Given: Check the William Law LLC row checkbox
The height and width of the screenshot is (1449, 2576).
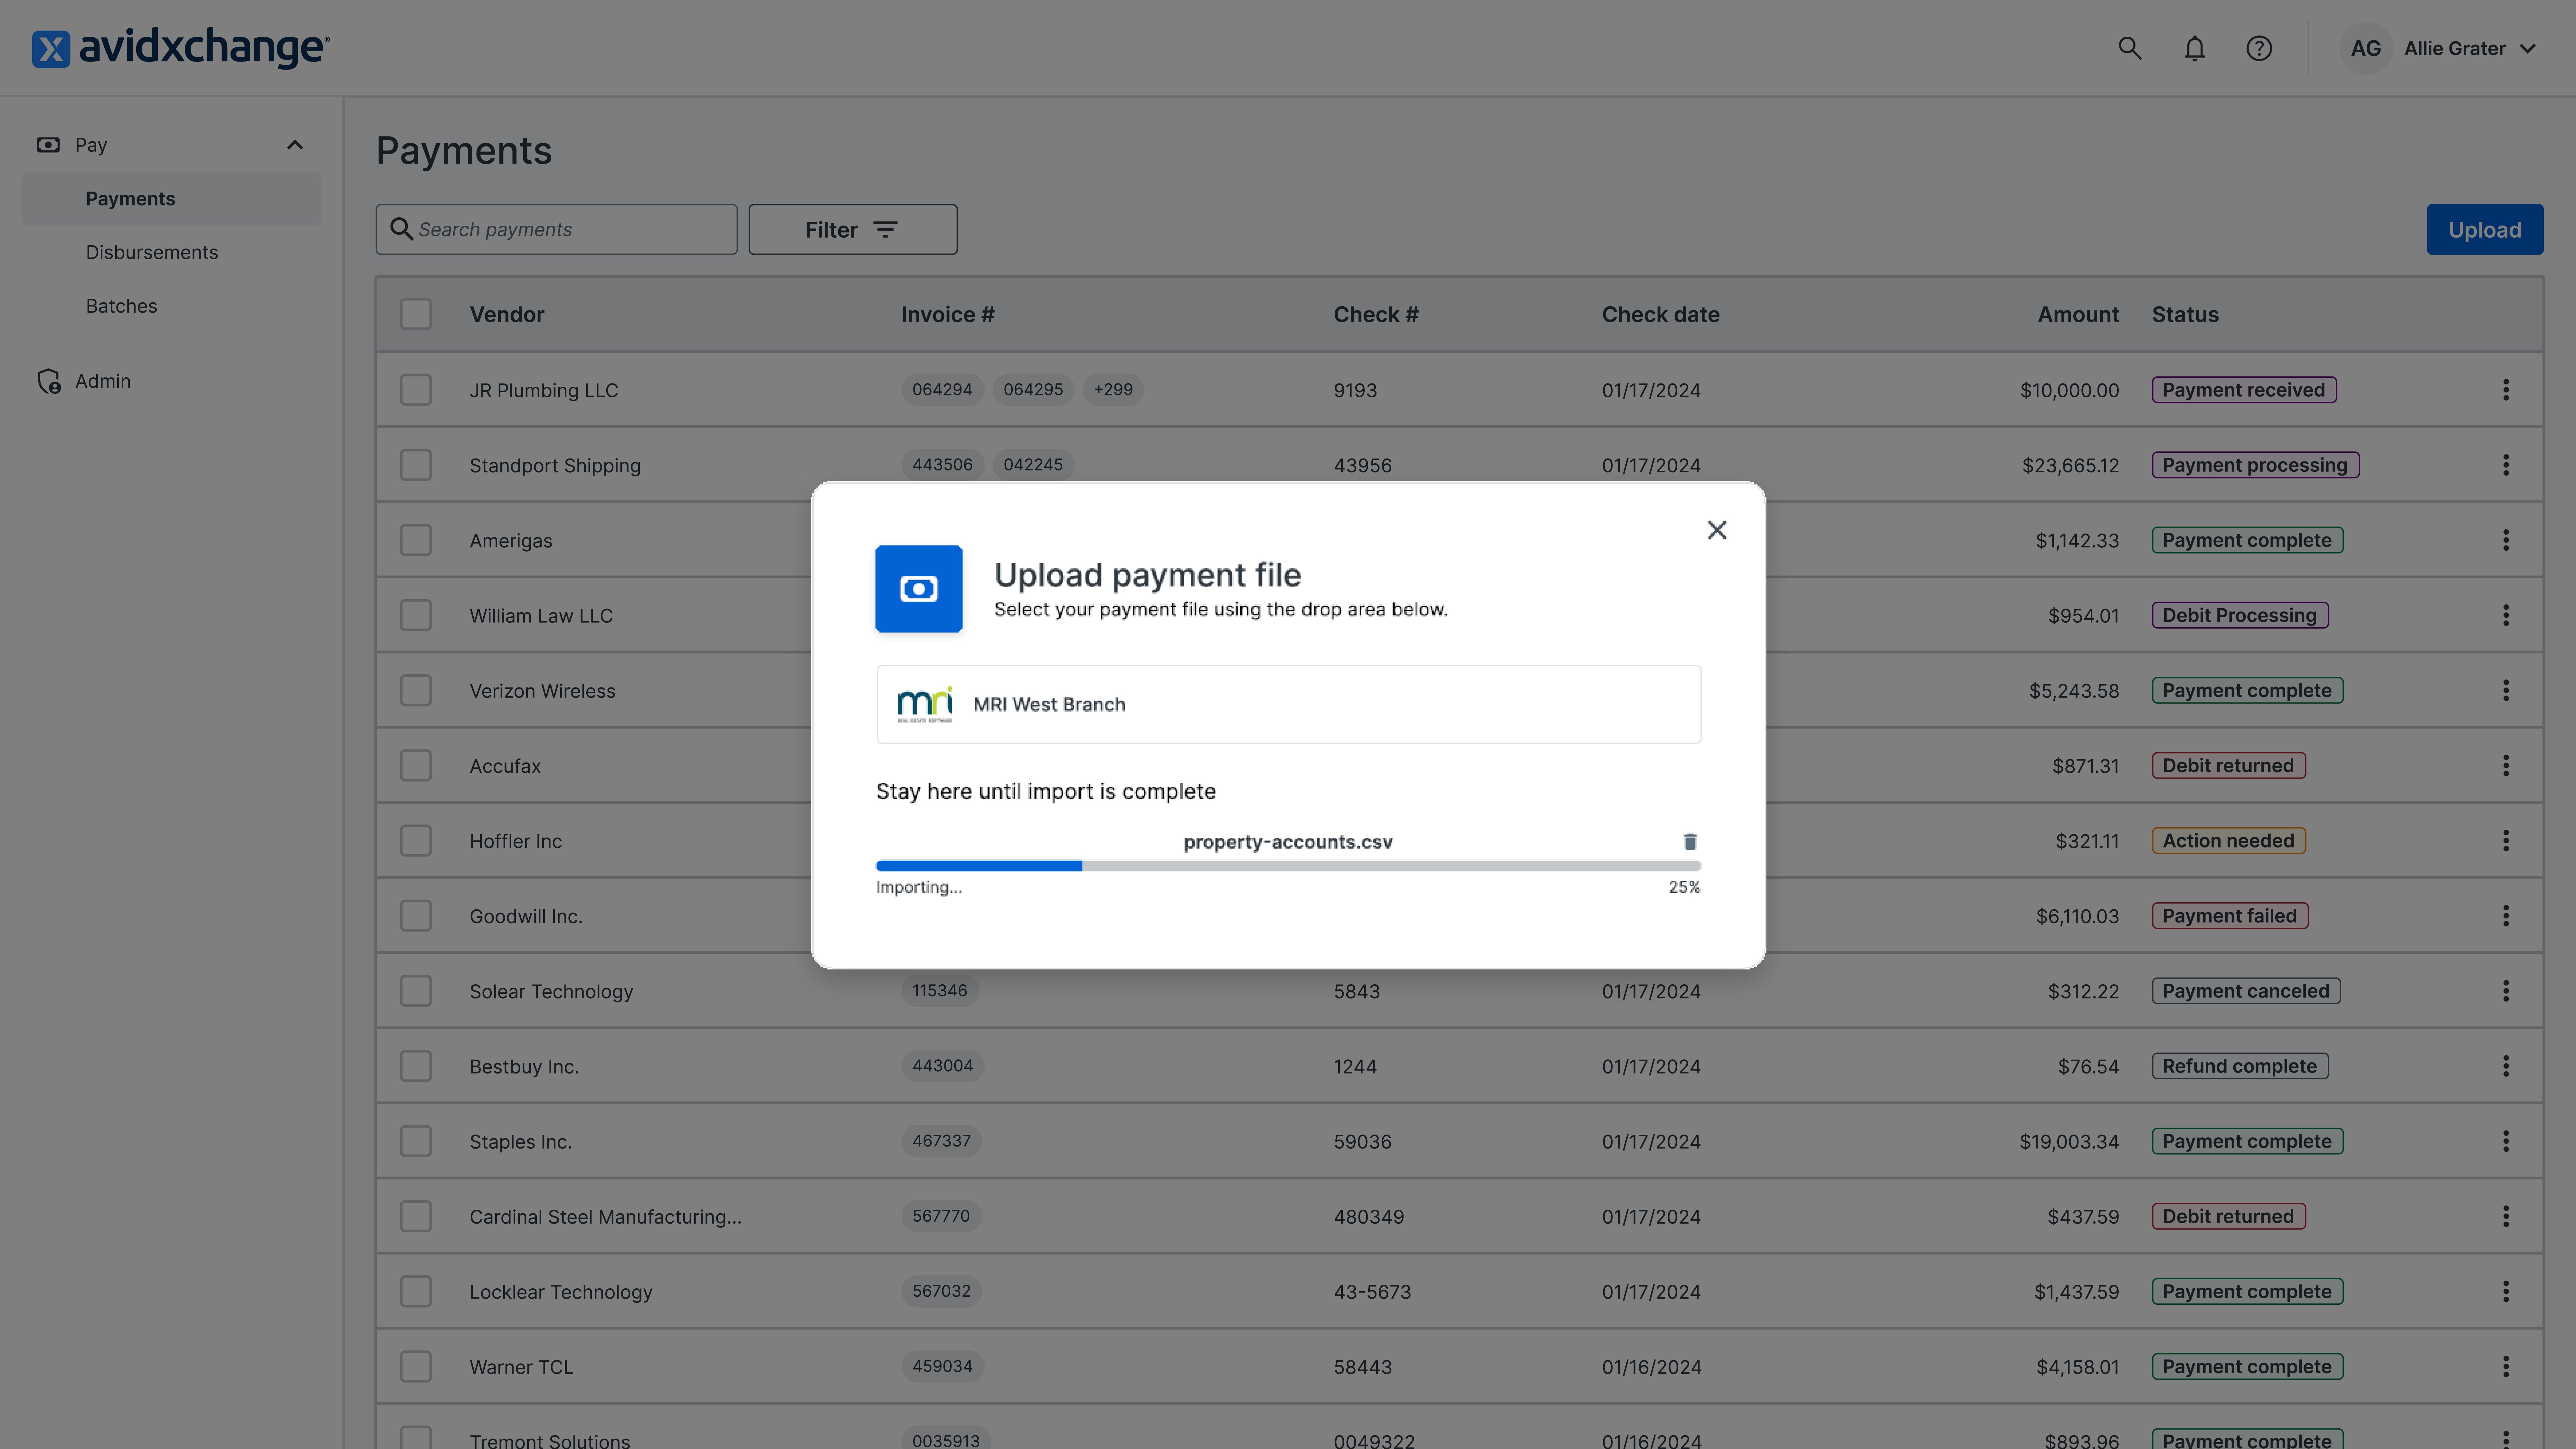Looking at the screenshot, I should click(x=416, y=615).
